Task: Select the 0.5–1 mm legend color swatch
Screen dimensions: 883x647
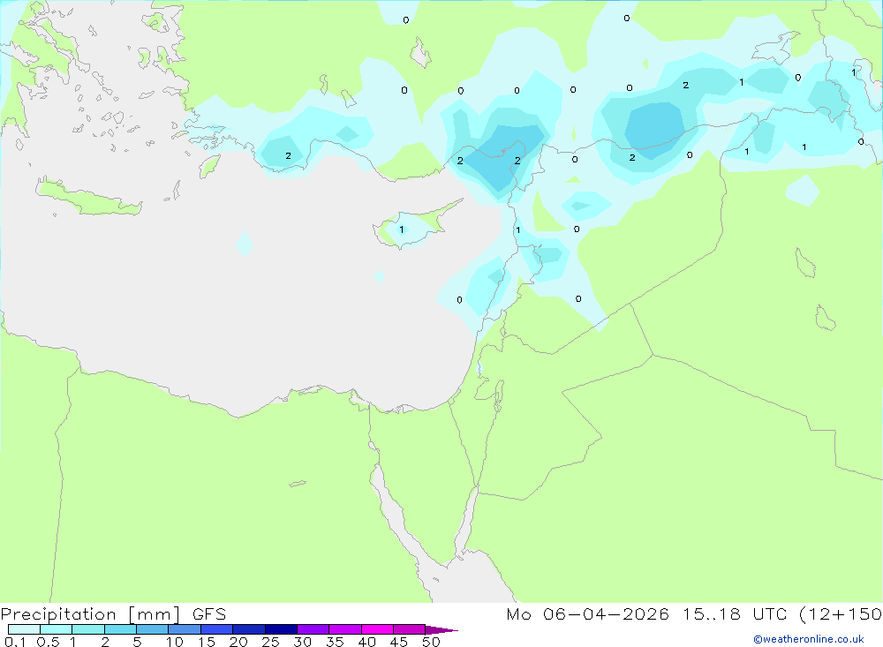Action: (57, 629)
